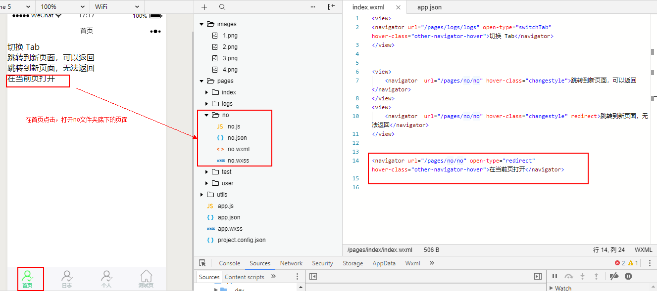Click step over next function call
Screen dimensions: 657x291
[568, 277]
